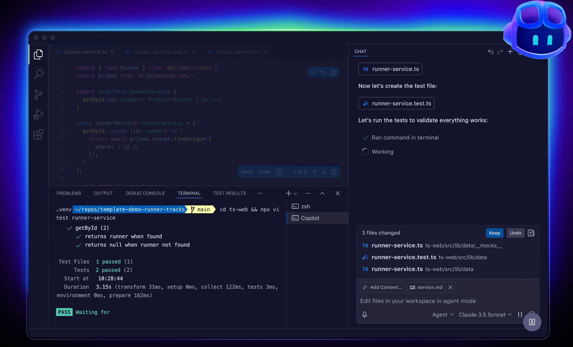Switch to the PROBLEMS panel tab
Screen dimensions: 573x347
(69, 193)
